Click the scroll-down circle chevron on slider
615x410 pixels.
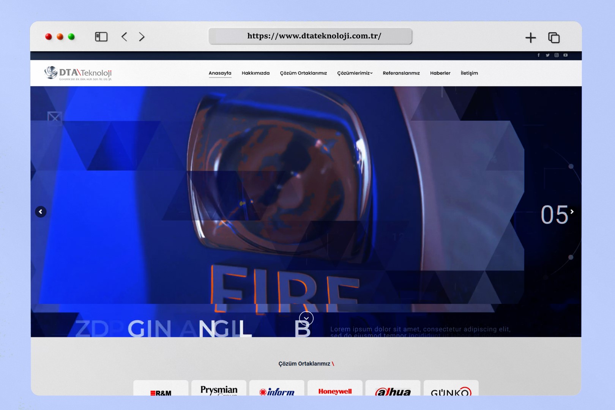[x=306, y=318]
